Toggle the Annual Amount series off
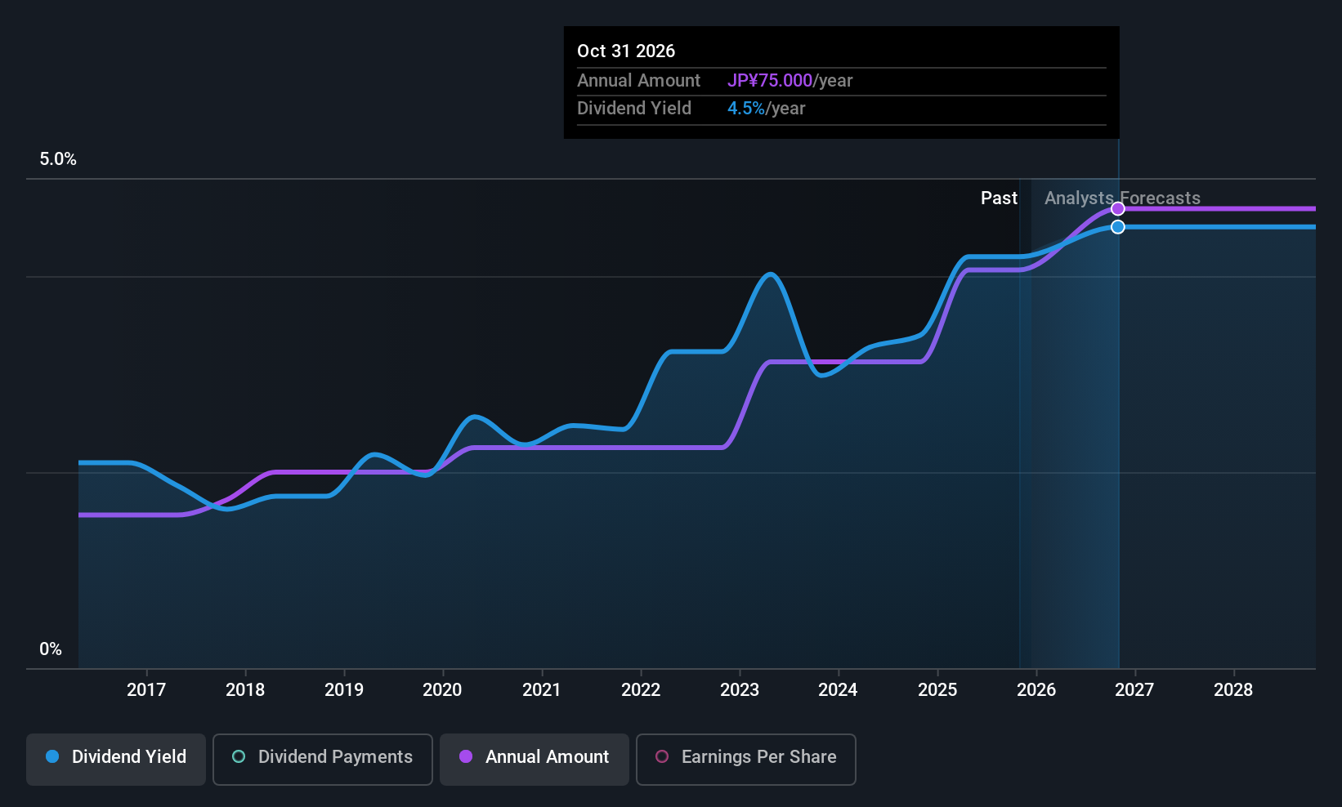Image resolution: width=1342 pixels, height=807 pixels. [534, 757]
